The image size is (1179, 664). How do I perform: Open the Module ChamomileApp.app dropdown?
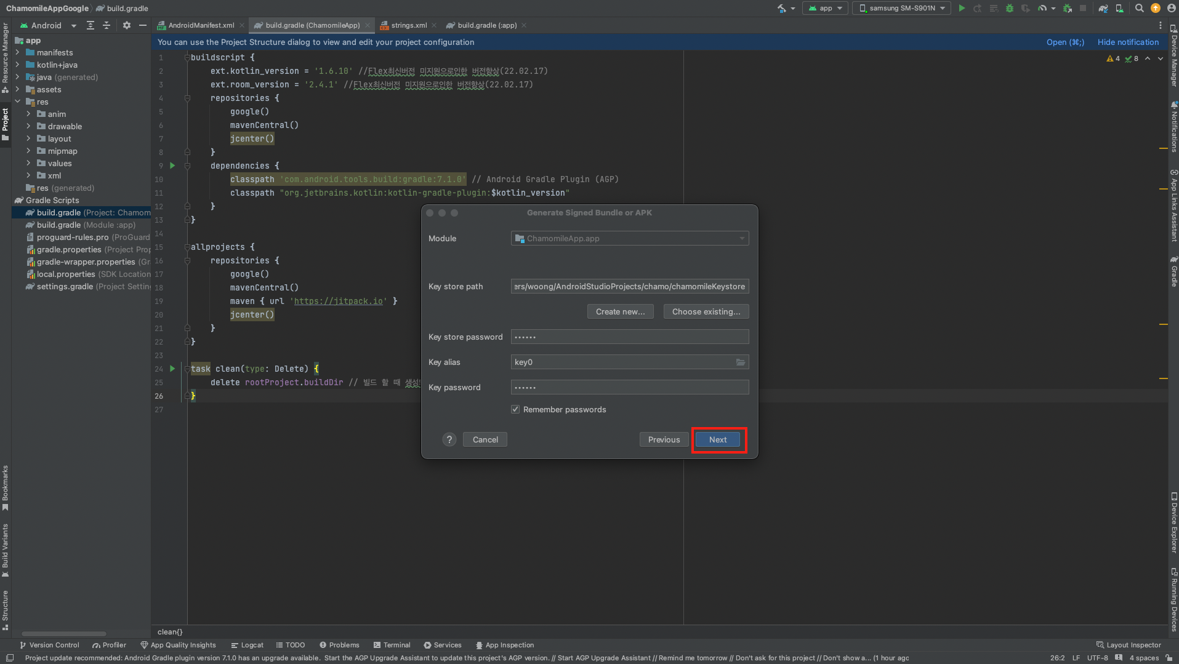(x=629, y=239)
